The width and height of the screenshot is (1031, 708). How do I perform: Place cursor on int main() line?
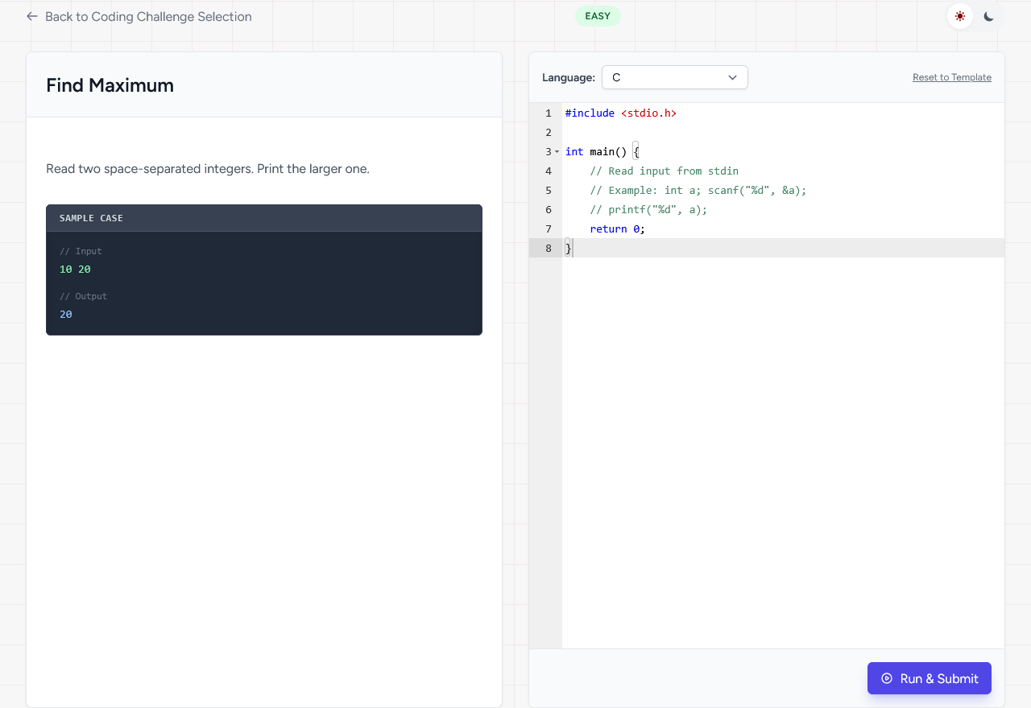(x=602, y=152)
